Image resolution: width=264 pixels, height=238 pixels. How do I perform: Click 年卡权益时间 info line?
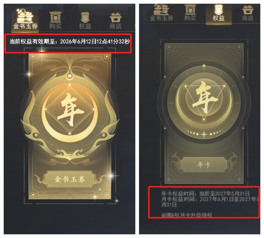205,193
